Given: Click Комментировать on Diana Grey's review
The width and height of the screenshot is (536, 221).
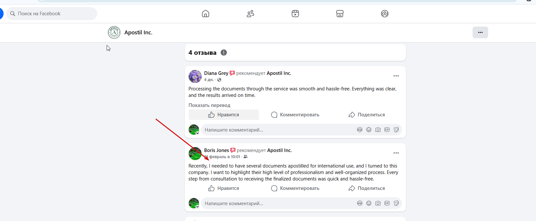Looking at the screenshot, I should point(295,115).
